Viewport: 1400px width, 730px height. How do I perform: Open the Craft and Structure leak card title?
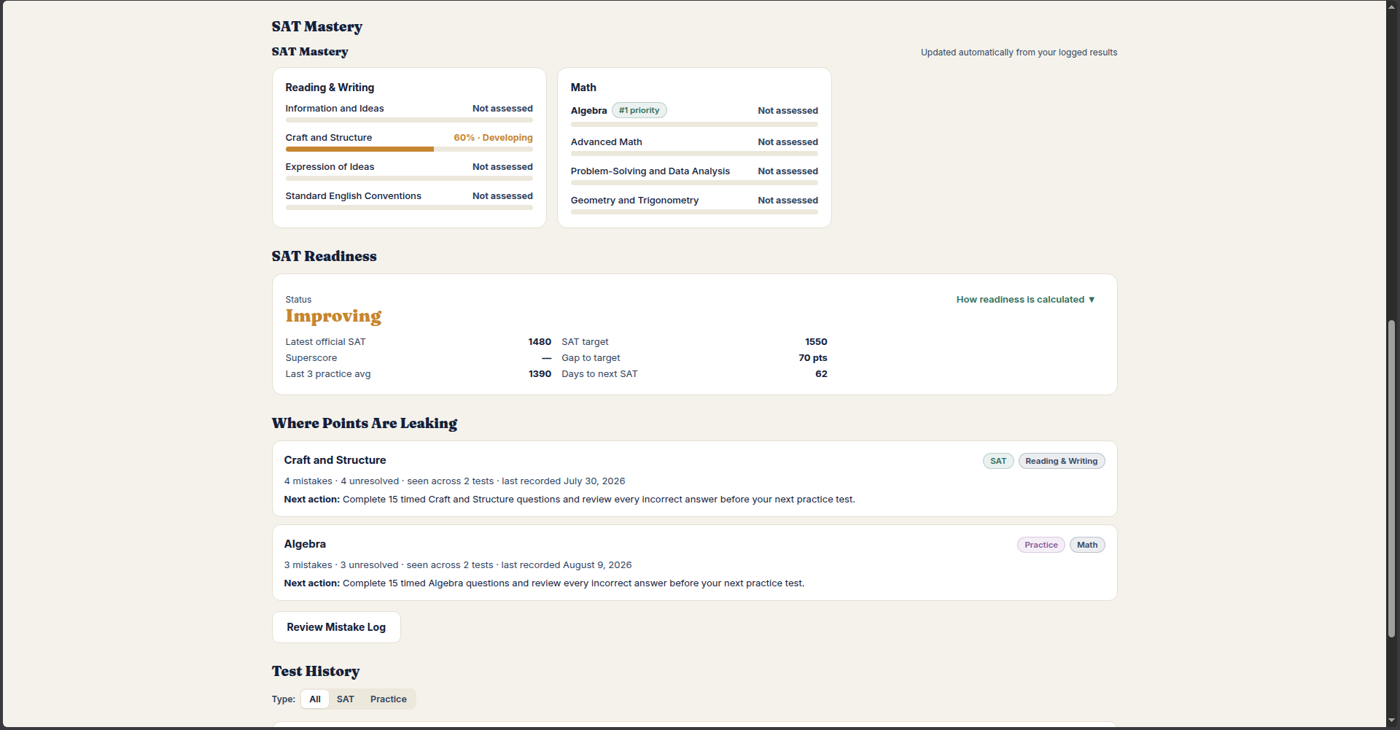pyautogui.click(x=335, y=460)
